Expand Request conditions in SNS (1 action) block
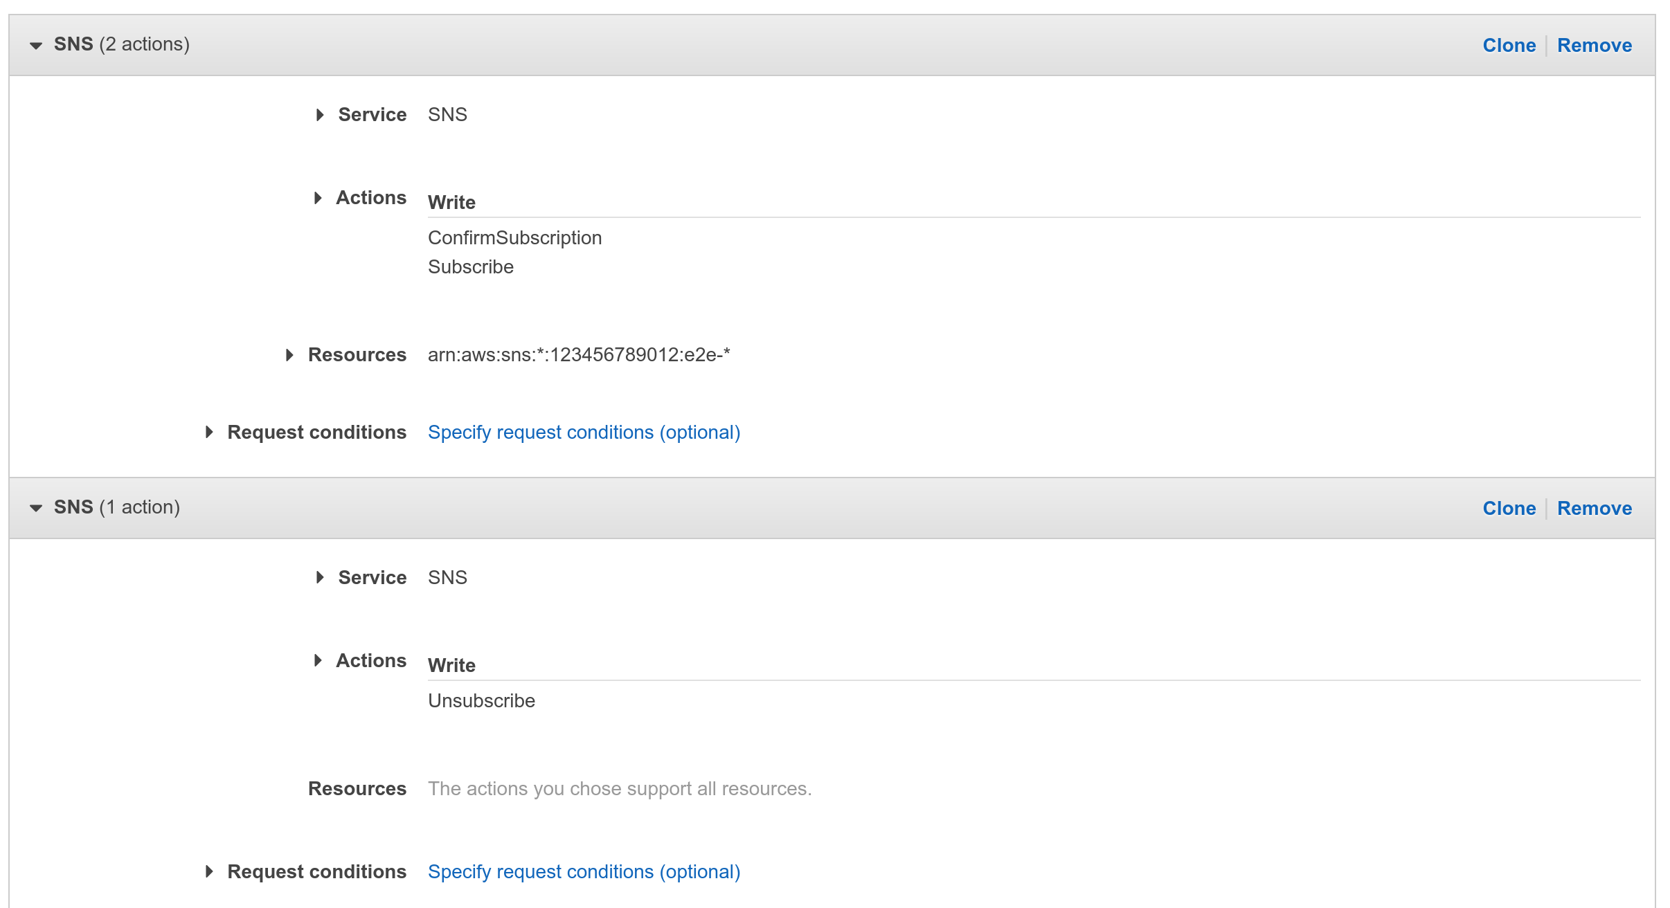This screenshot has width=1670, height=908. tap(209, 872)
